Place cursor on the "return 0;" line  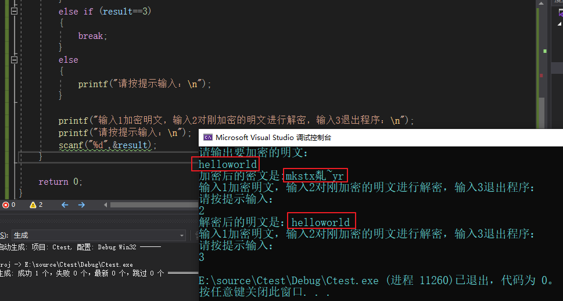click(60, 182)
